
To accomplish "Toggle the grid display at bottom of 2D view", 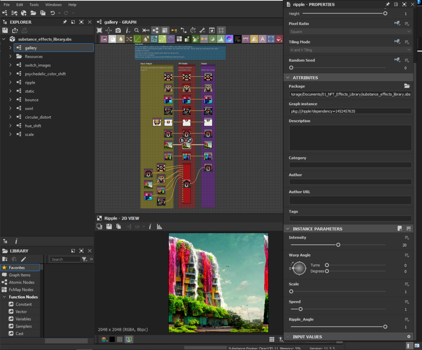I will pos(272,339).
